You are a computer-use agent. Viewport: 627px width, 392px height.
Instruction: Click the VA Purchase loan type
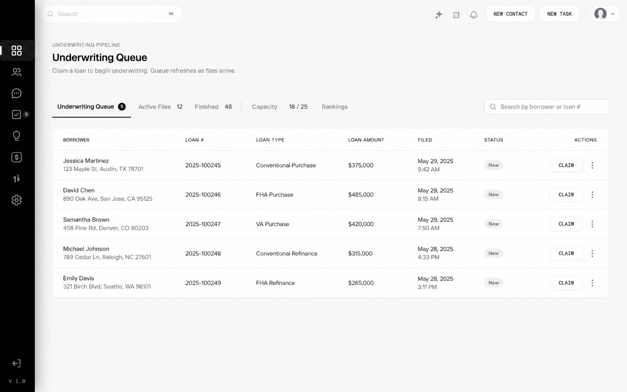(x=272, y=224)
